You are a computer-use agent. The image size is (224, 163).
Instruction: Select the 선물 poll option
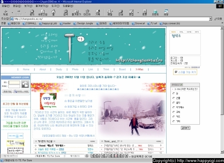coord(174,98)
